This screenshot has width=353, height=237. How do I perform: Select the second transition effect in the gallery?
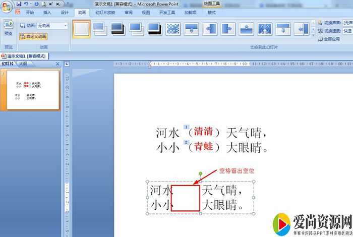(x=100, y=29)
